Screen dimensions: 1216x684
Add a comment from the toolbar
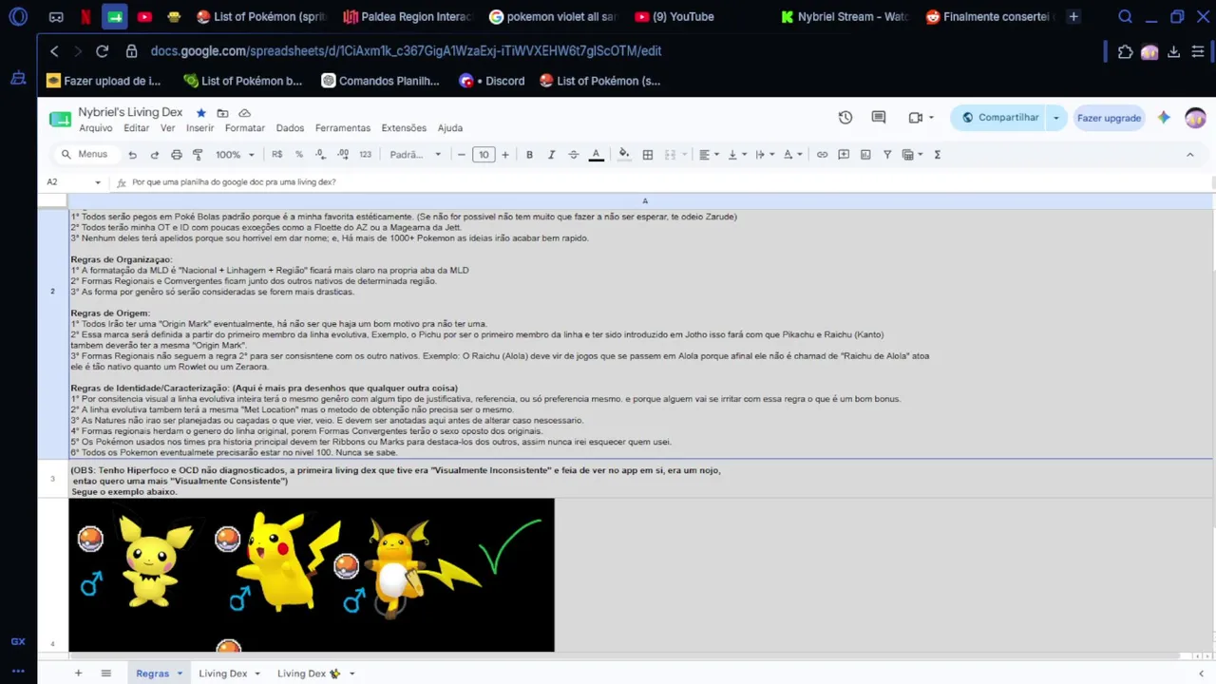tap(844, 155)
